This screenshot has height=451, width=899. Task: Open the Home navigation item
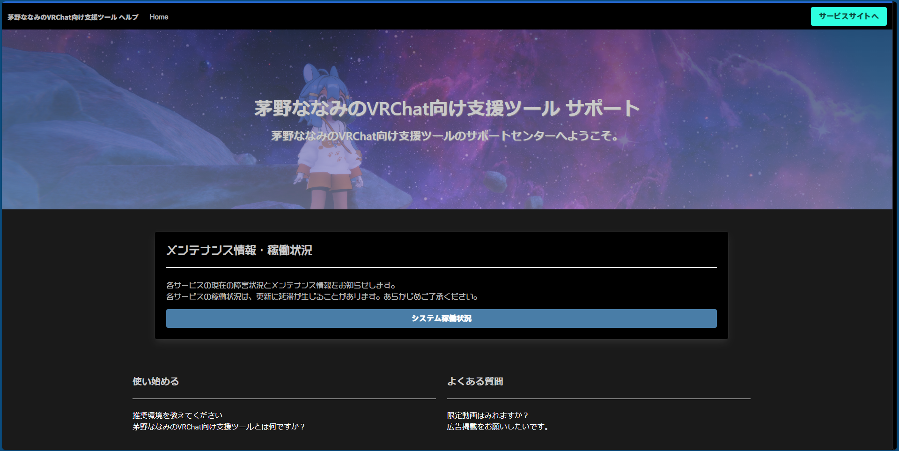point(159,17)
